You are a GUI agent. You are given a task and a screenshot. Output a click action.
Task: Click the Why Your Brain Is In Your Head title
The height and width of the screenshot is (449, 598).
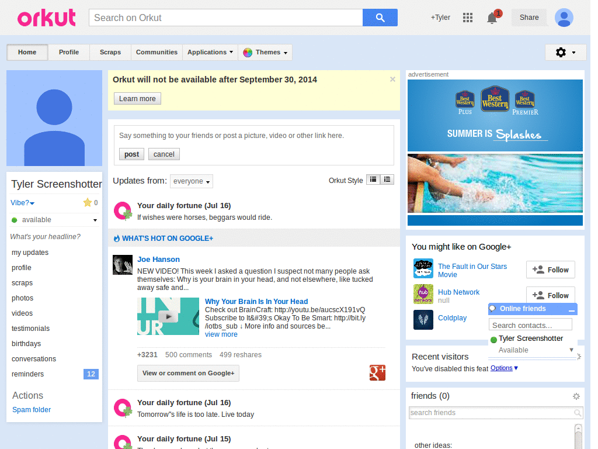coord(256,302)
